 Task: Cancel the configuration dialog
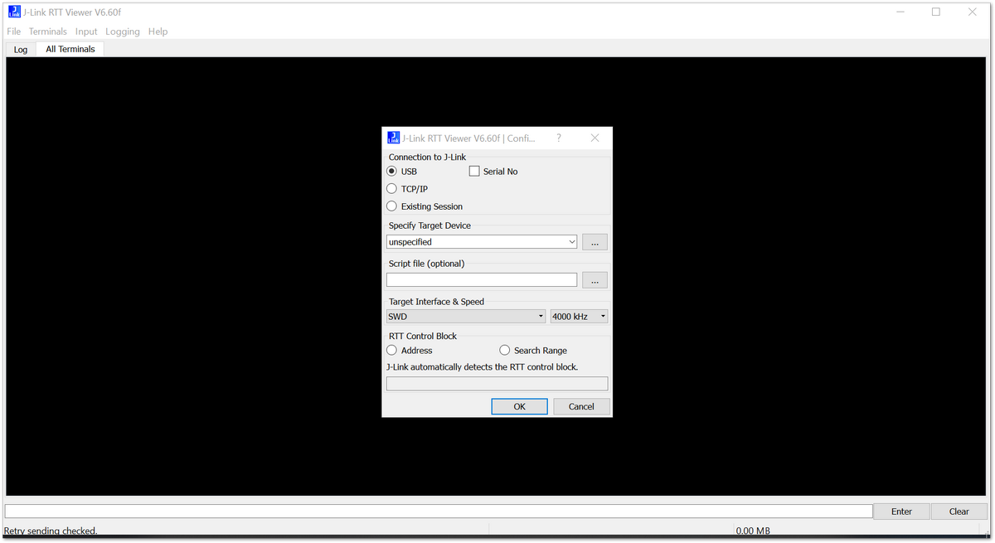[581, 406]
